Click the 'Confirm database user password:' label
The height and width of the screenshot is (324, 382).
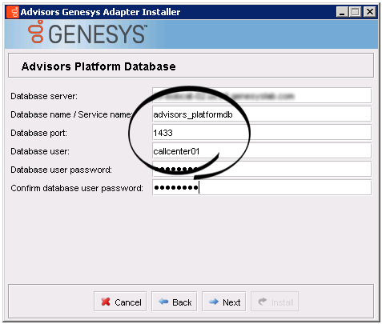77,188
